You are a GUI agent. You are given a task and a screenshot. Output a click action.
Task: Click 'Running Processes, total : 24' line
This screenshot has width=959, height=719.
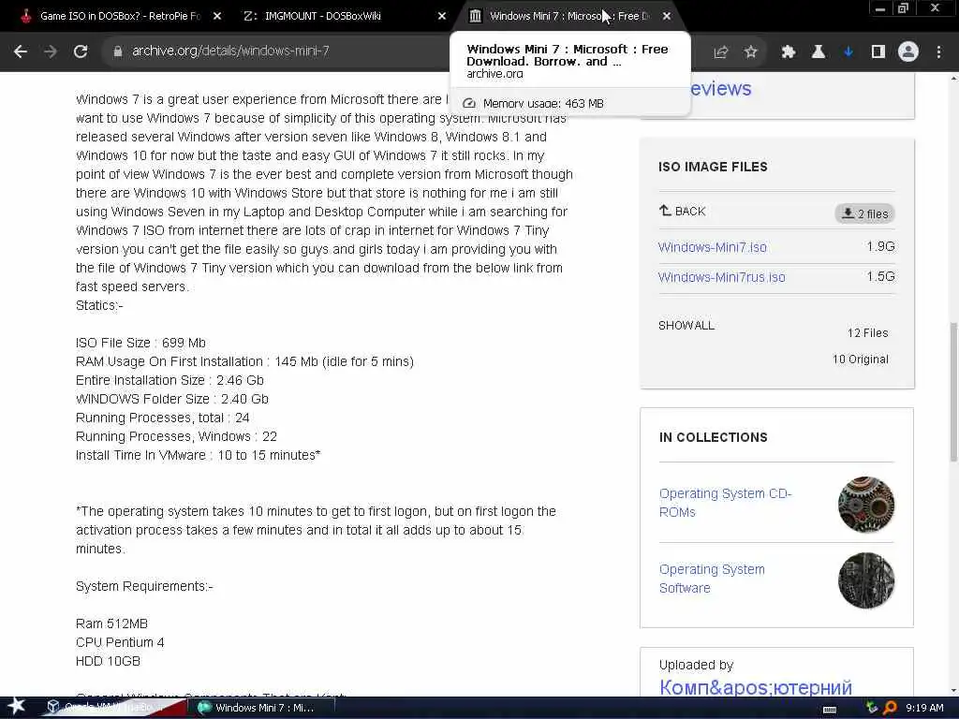pos(163,418)
